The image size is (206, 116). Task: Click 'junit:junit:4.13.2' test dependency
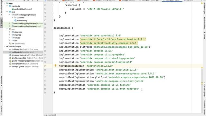point(99,66)
